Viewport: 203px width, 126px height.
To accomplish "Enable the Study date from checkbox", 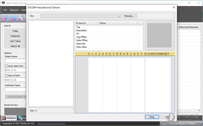I will click(6, 66).
